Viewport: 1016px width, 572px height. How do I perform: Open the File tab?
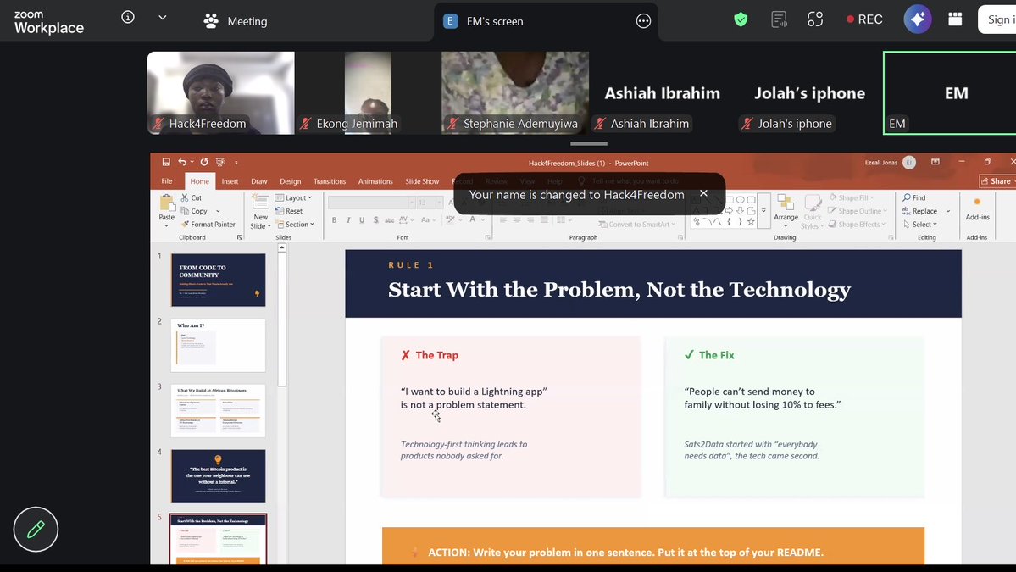167,181
